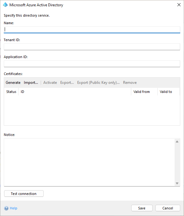Focus the Name input field

92,30
